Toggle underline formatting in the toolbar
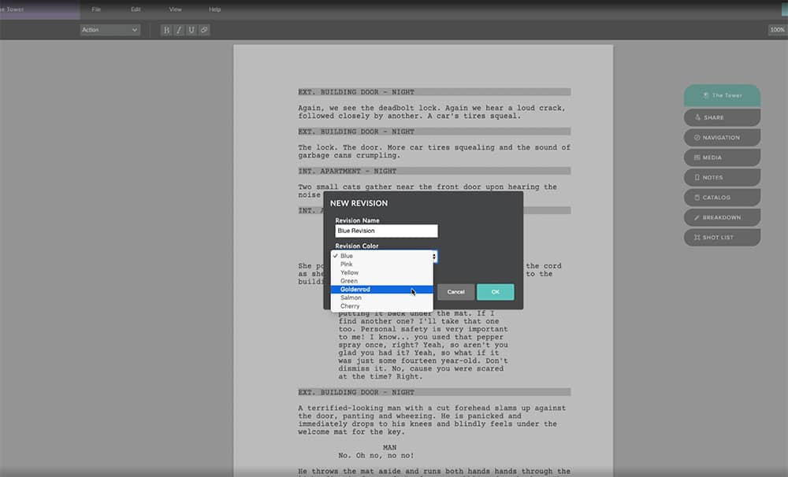Screen dimensions: 788x477 (x=191, y=29)
